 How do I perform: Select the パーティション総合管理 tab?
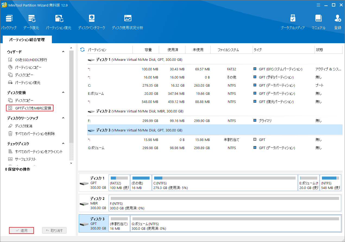point(27,40)
